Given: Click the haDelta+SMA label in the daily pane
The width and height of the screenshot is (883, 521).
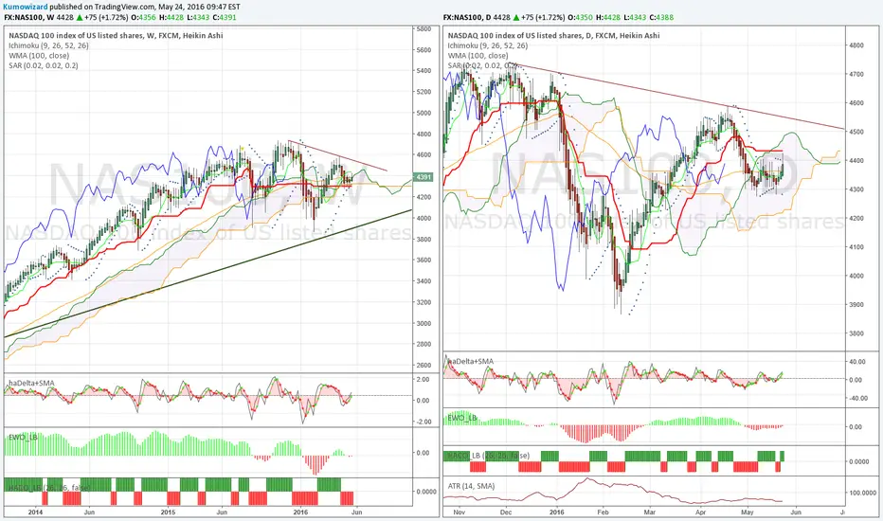Looking at the screenshot, I should (x=471, y=362).
